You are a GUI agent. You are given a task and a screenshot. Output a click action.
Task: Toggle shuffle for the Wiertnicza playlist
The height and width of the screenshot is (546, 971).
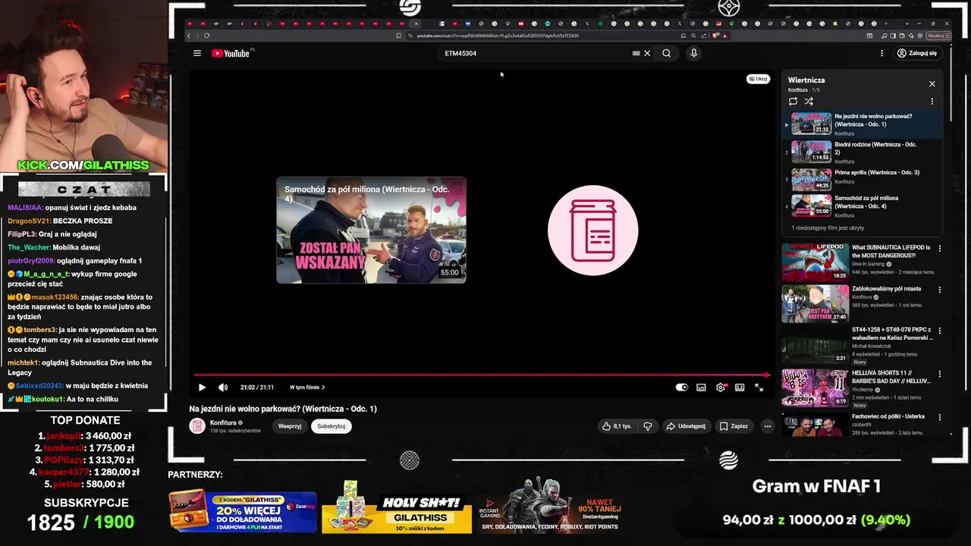pyautogui.click(x=809, y=101)
